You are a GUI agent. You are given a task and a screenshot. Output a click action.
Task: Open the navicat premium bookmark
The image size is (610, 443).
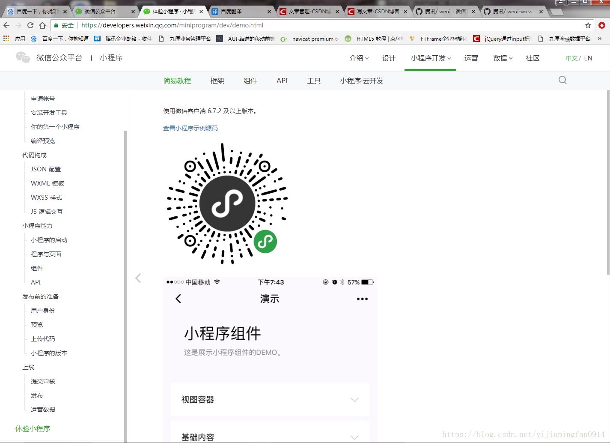click(309, 39)
